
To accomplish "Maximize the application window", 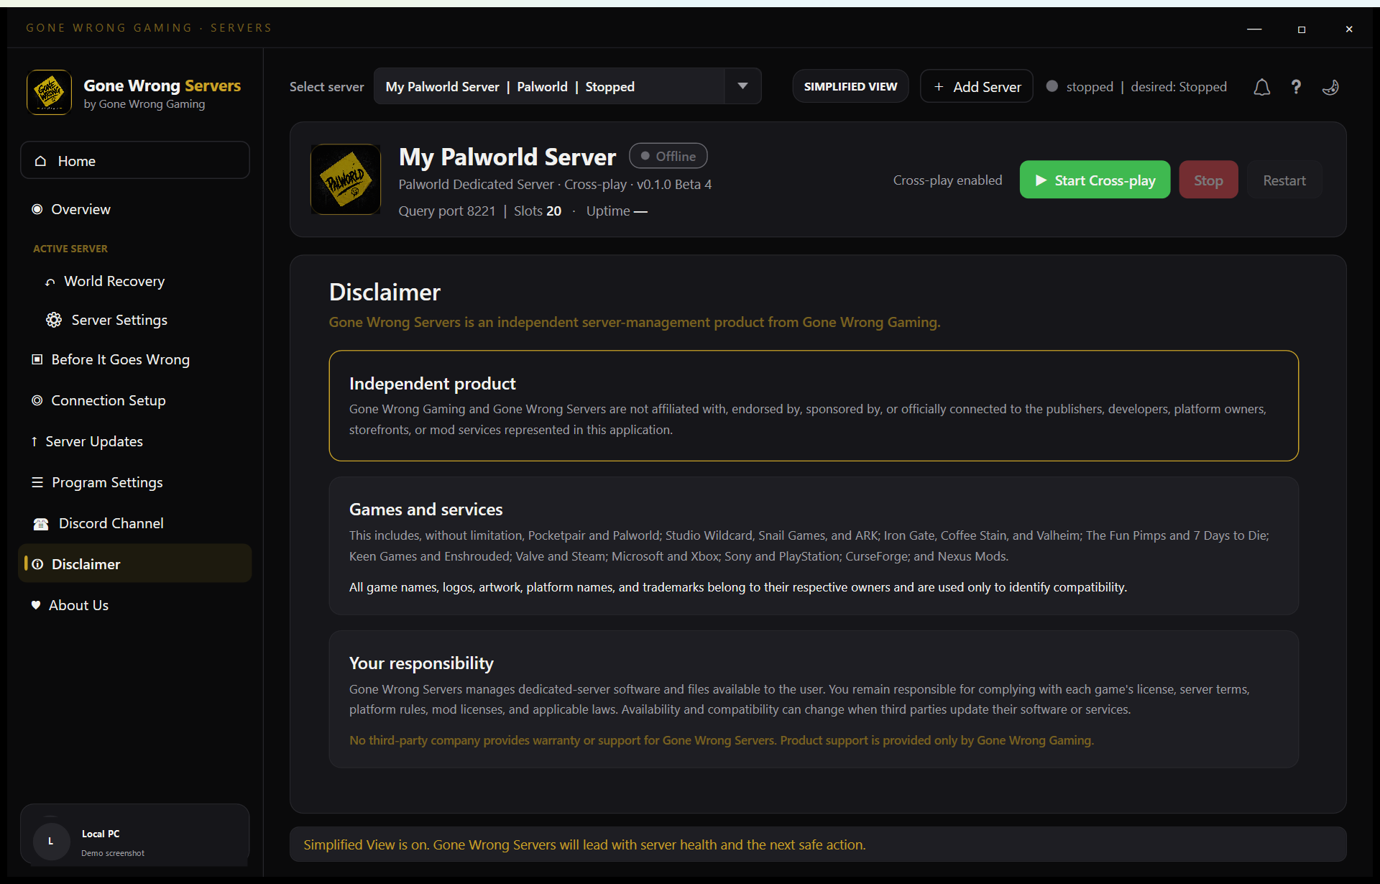I will 1302,29.
